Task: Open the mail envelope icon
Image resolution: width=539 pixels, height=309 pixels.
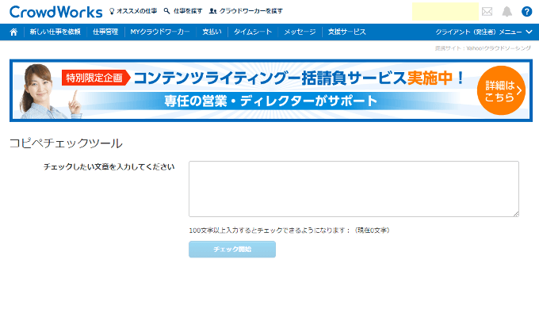Action: coord(487,12)
